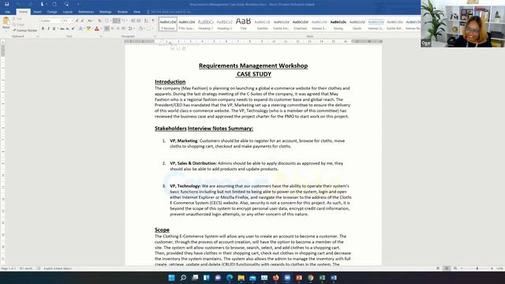505x284 pixels.
Task: Switch to the Review tab
Action: tap(122, 12)
